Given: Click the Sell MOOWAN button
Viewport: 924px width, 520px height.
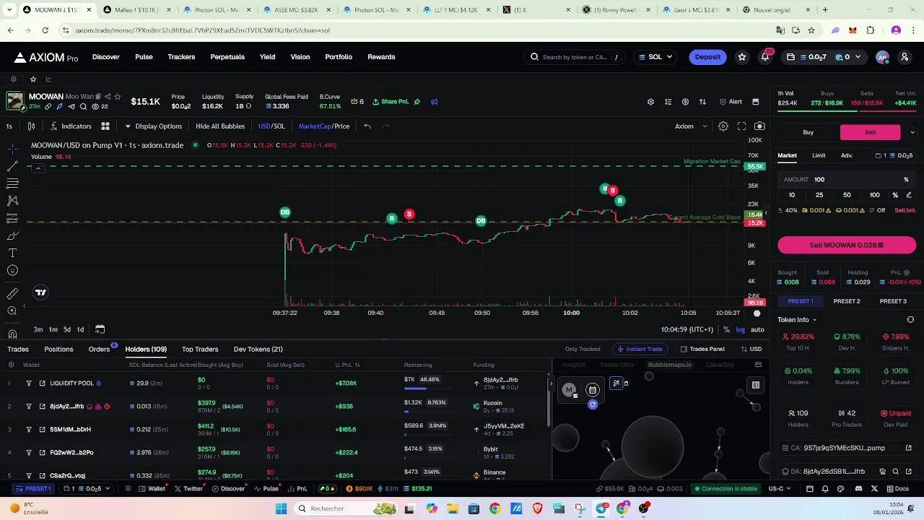Looking at the screenshot, I should click(x=847, y=246).
